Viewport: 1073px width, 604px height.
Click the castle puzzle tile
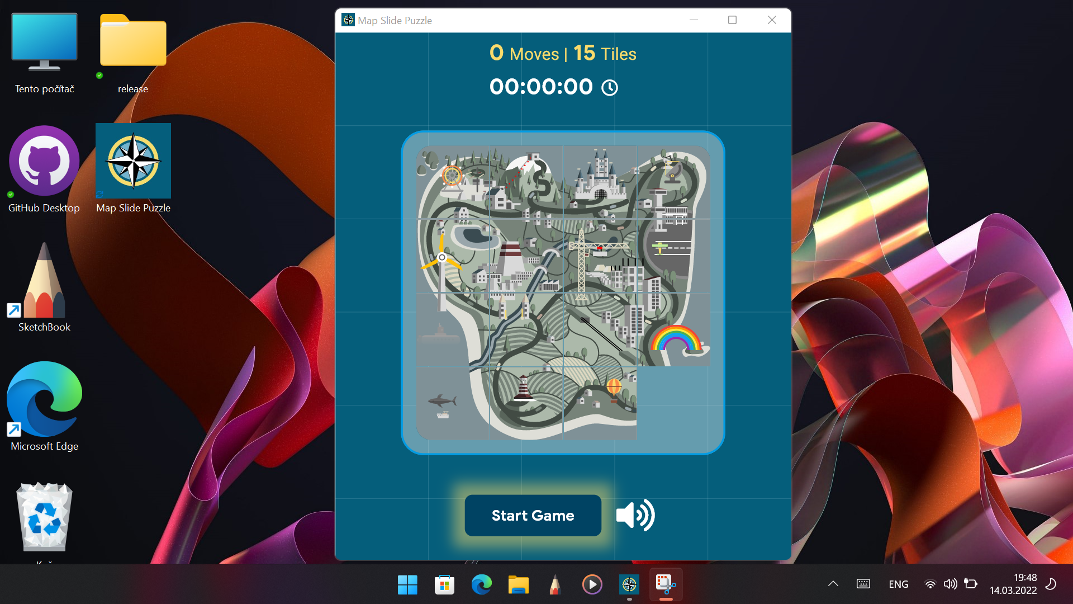[600, 182]
